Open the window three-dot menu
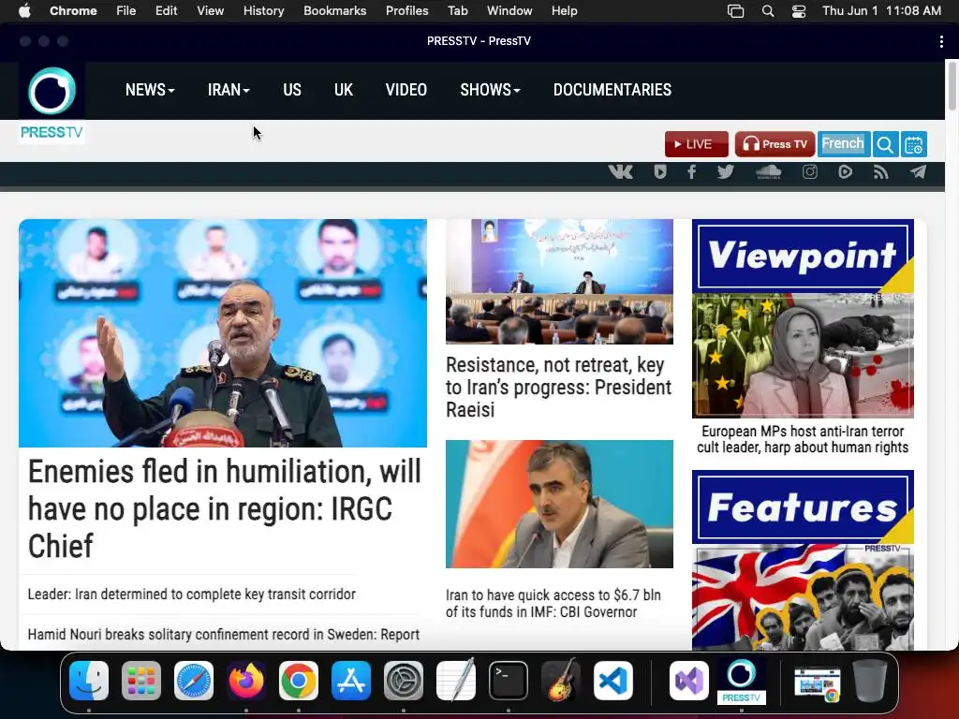 pos(940,41)
